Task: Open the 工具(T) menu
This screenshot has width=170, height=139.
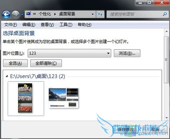Action: 66,24
